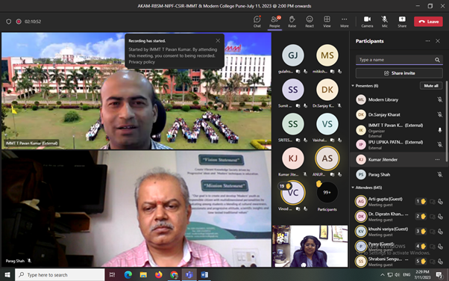Open the 99+ Participants overflow tile

tap(327, 193)
